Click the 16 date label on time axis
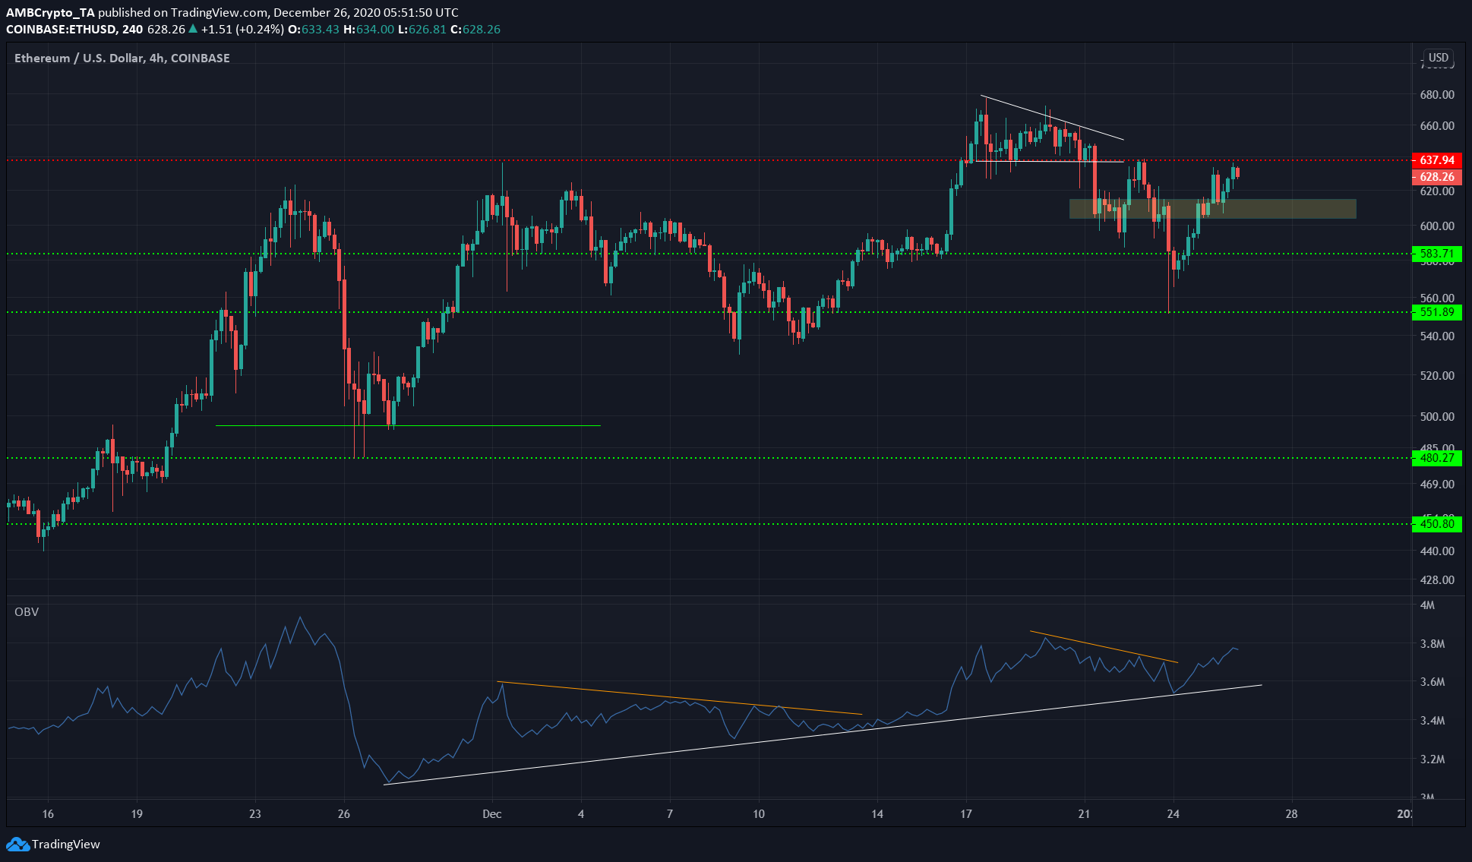Viewport: 1472px width, 862px height. [48, 814]
